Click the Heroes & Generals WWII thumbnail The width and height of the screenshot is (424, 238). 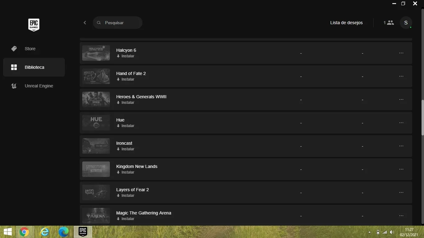coord(96,99)
